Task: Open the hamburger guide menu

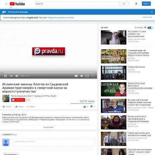Action: [x=6, y=4]
